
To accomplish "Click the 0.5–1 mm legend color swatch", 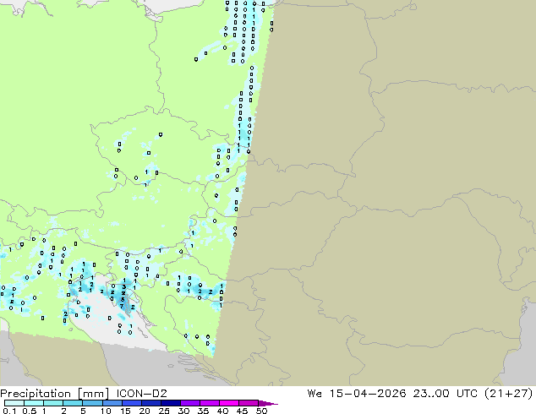I will (x=34, y=403).
